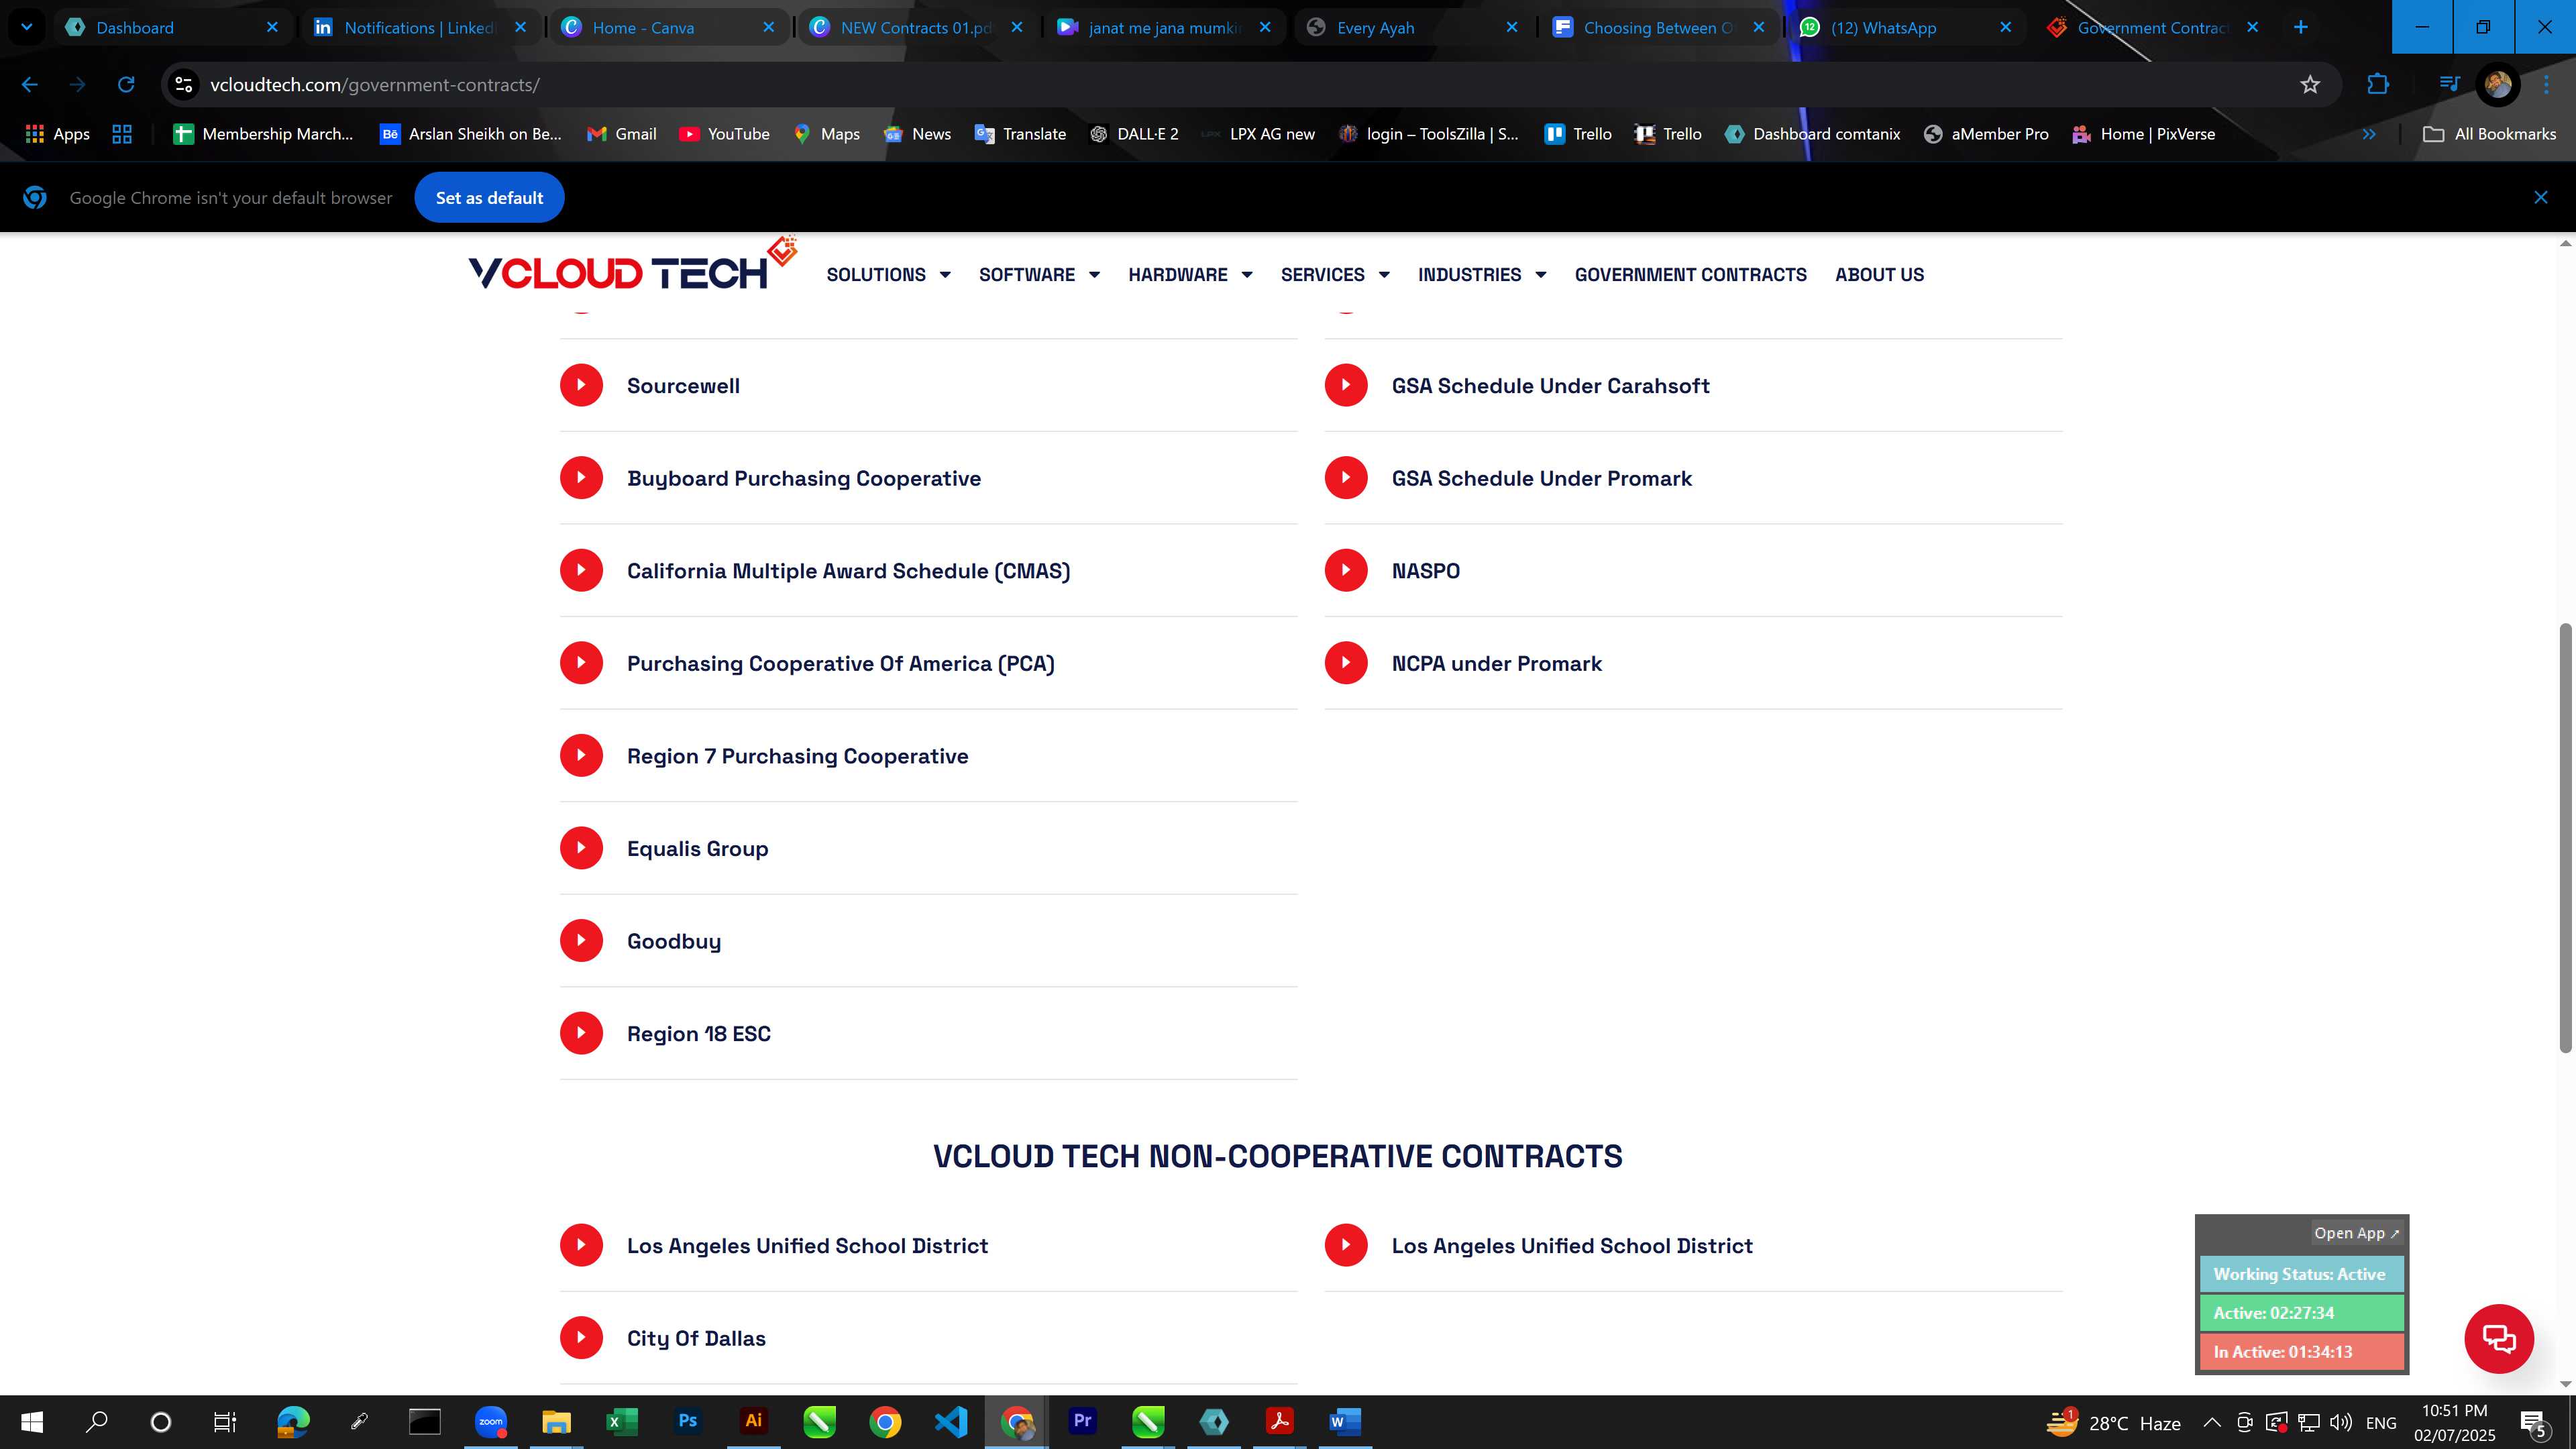The width and height of the screenshot is (2576, 1449).
Task: Launch Illustrator from the taskbar
Action: pos(754,1421)
